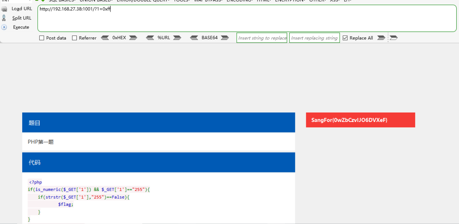Click the Load URL icon
This screenshot has height=224, width=459.
(x=4, y=9)
